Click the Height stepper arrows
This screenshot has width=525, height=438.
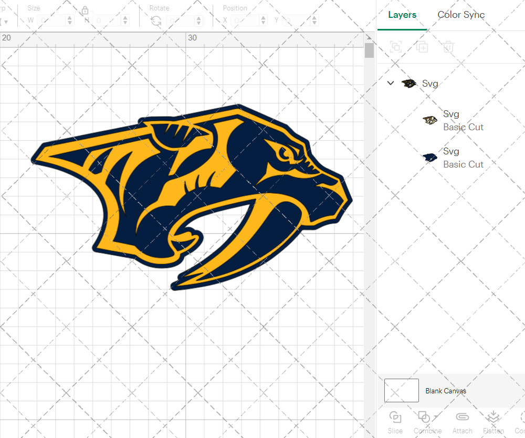[x=125, y=20]
